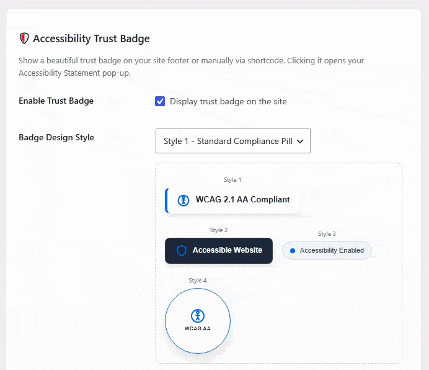Click the WCAG 2.1 AA Compliant badge

[x=233, y=201]
